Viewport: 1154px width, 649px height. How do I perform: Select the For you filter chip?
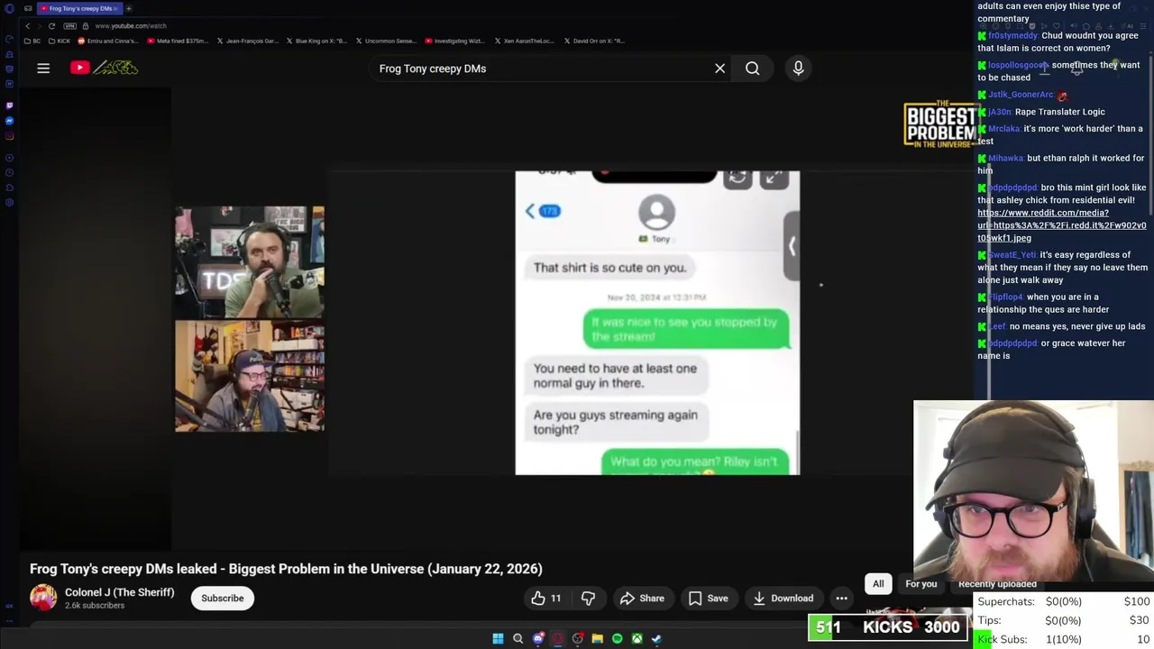pyautogui.click(x=920, y=584)
